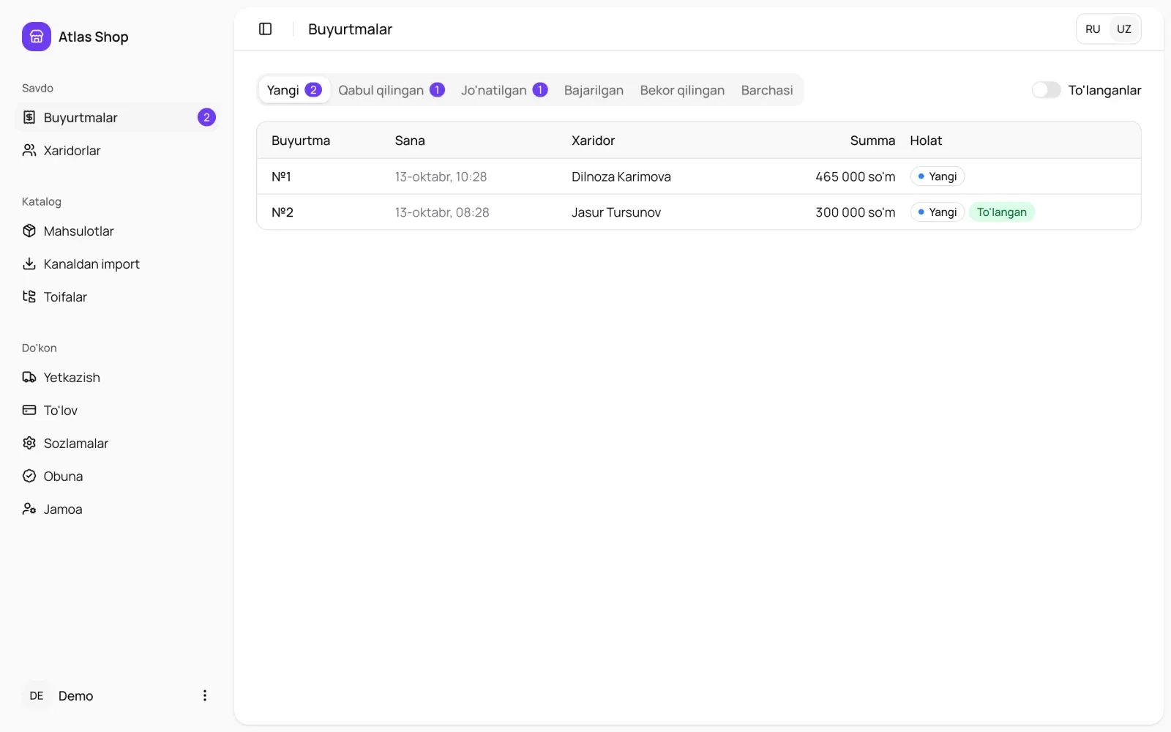Click date 13-oktabr, 08:28
The image size is (1171, 732).
(442, 212)
